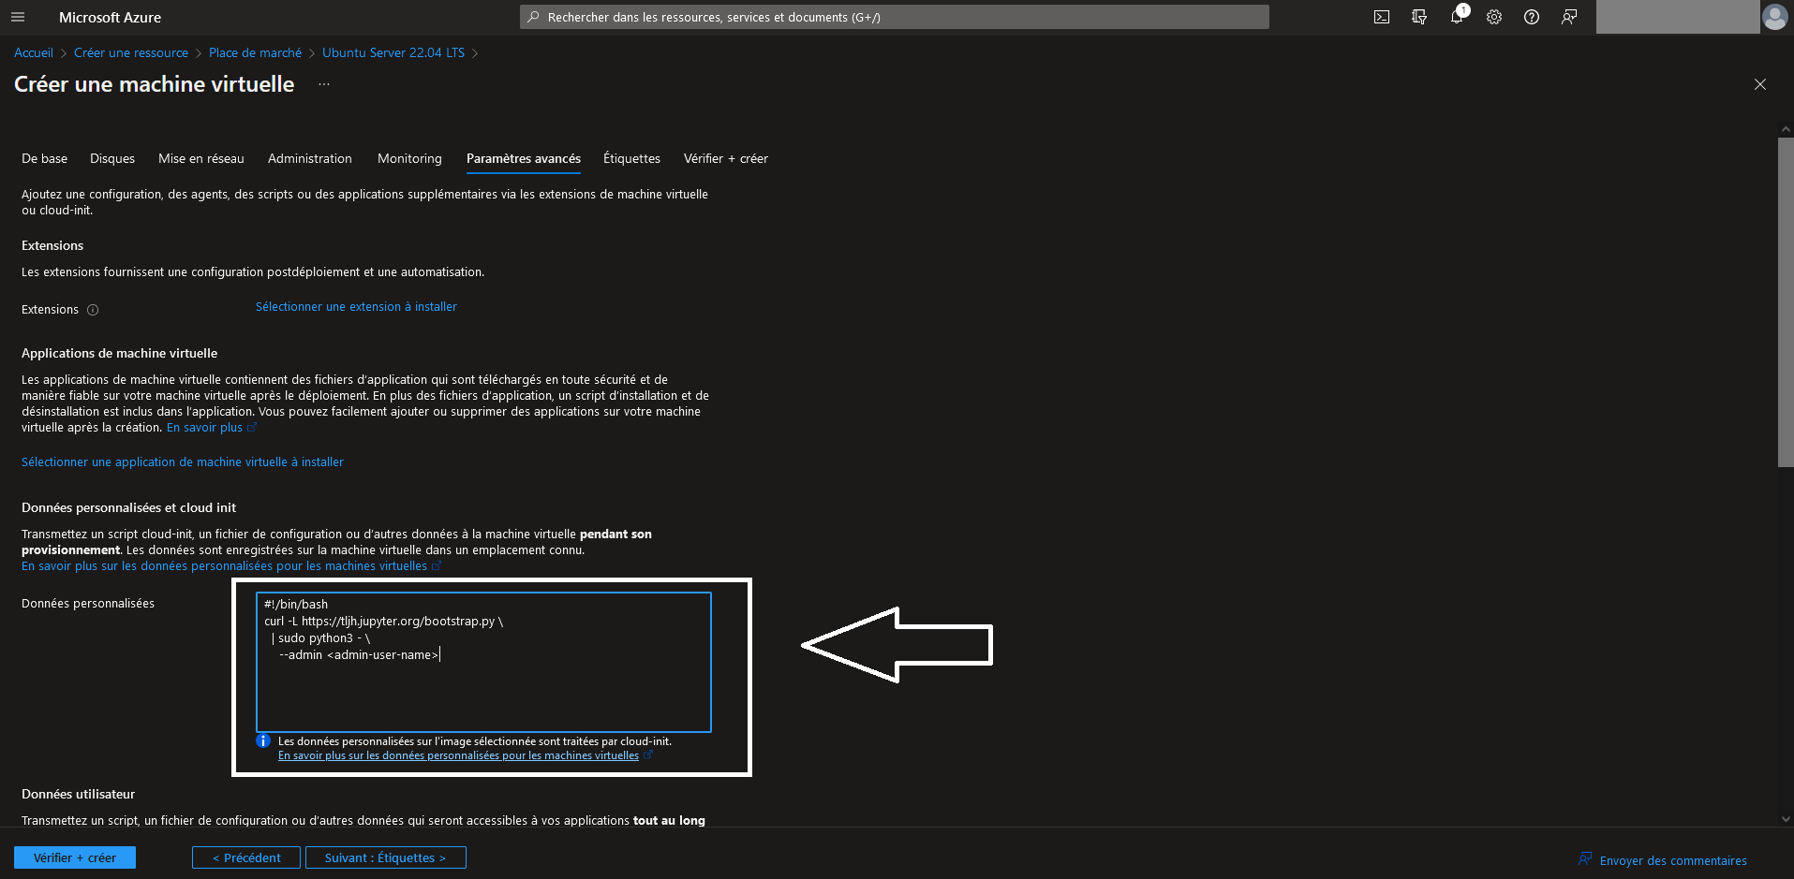The height and width of the screenshot is (879, 1794).
Task: Open portal settings gear
Action: point(1494,17)
